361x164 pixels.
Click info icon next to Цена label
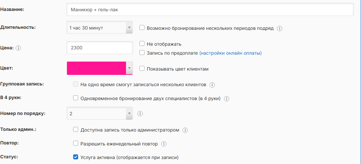pos(19,48)
